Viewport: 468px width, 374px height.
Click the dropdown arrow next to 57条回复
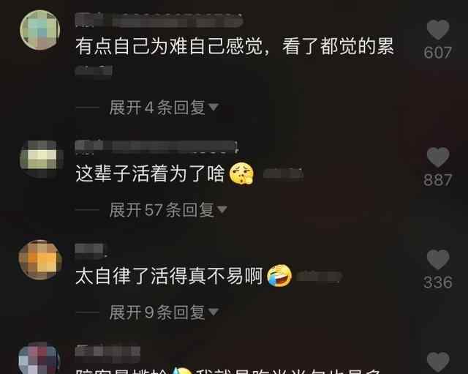(x=222, y=209)
